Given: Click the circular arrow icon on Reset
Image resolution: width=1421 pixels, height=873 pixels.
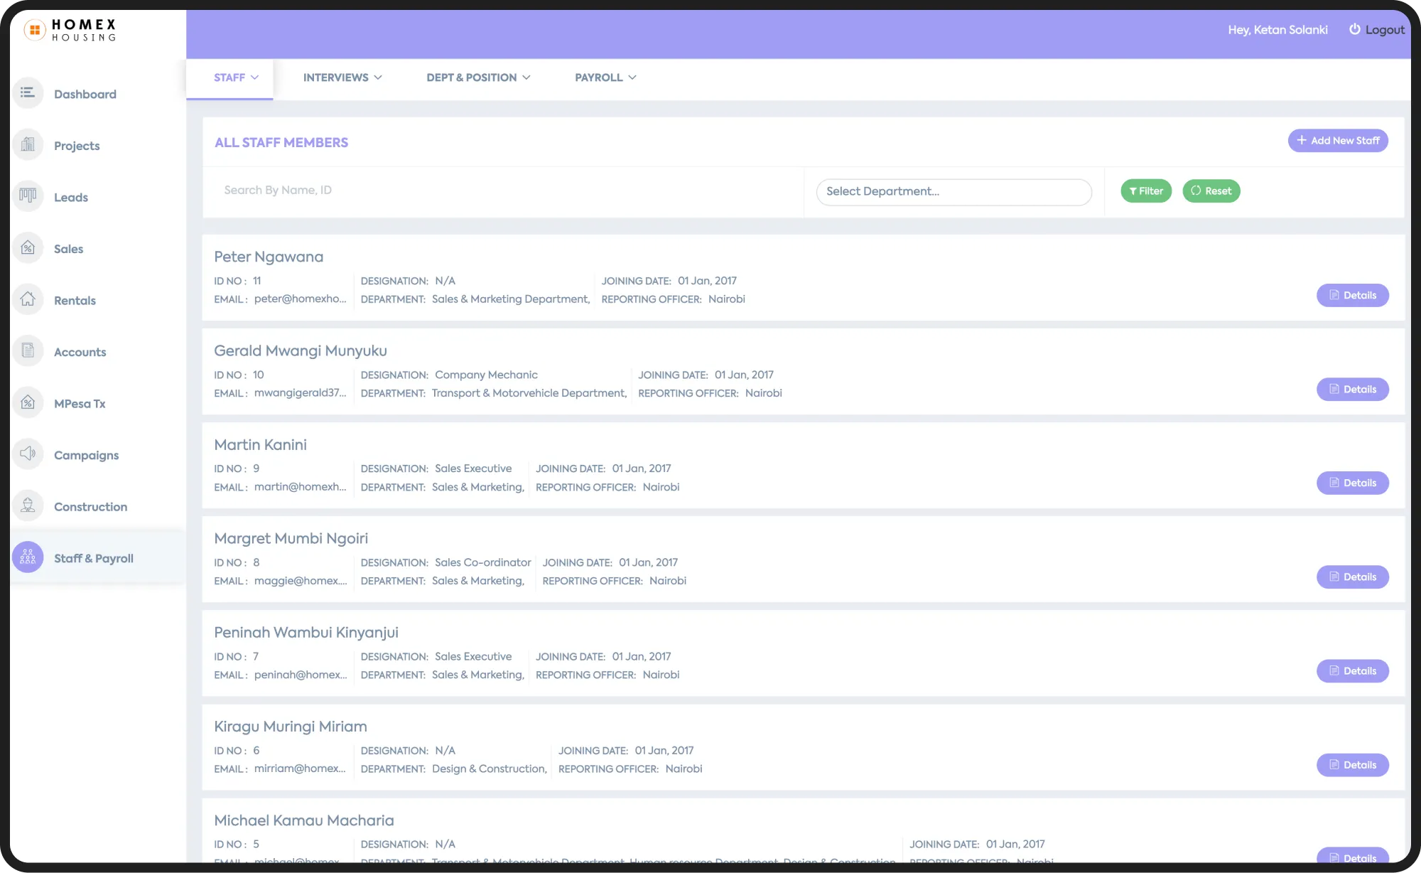Looking at the screenshot, I should pos(1196,191).
